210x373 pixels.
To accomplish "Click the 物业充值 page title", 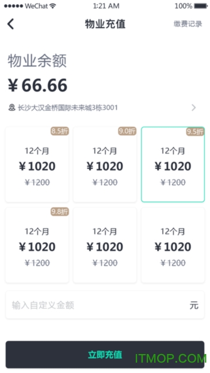I will click(x=105, y=24).
